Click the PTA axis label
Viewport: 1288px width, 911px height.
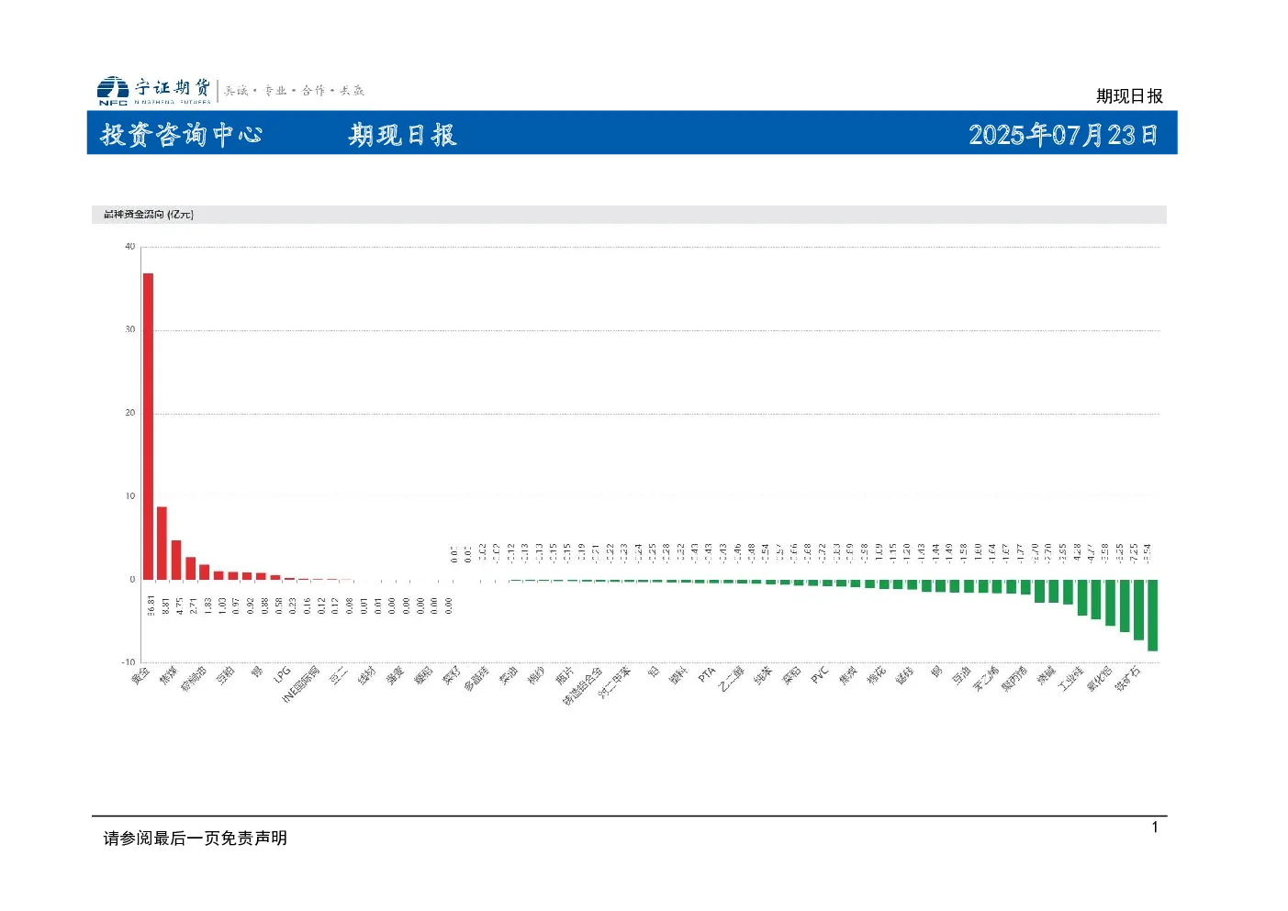coord(706,674)
